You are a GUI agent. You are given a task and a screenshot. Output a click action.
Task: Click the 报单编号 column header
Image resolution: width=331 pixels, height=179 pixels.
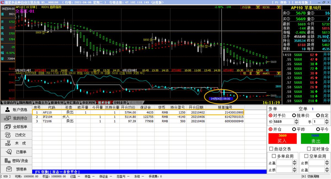pyautogui.click(x=225, y=107)
